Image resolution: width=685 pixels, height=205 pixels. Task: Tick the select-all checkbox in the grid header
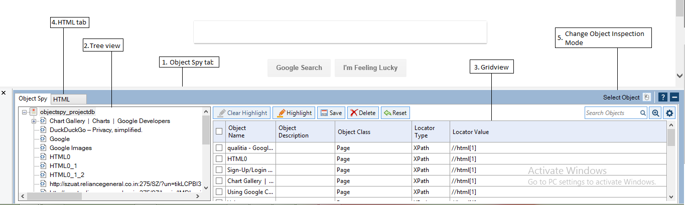(x=219, y=131)
